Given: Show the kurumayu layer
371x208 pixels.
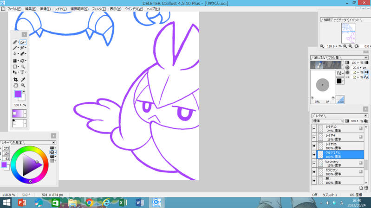Looking at the screenshot, I should pyautogui.click(x=314, y=163).
